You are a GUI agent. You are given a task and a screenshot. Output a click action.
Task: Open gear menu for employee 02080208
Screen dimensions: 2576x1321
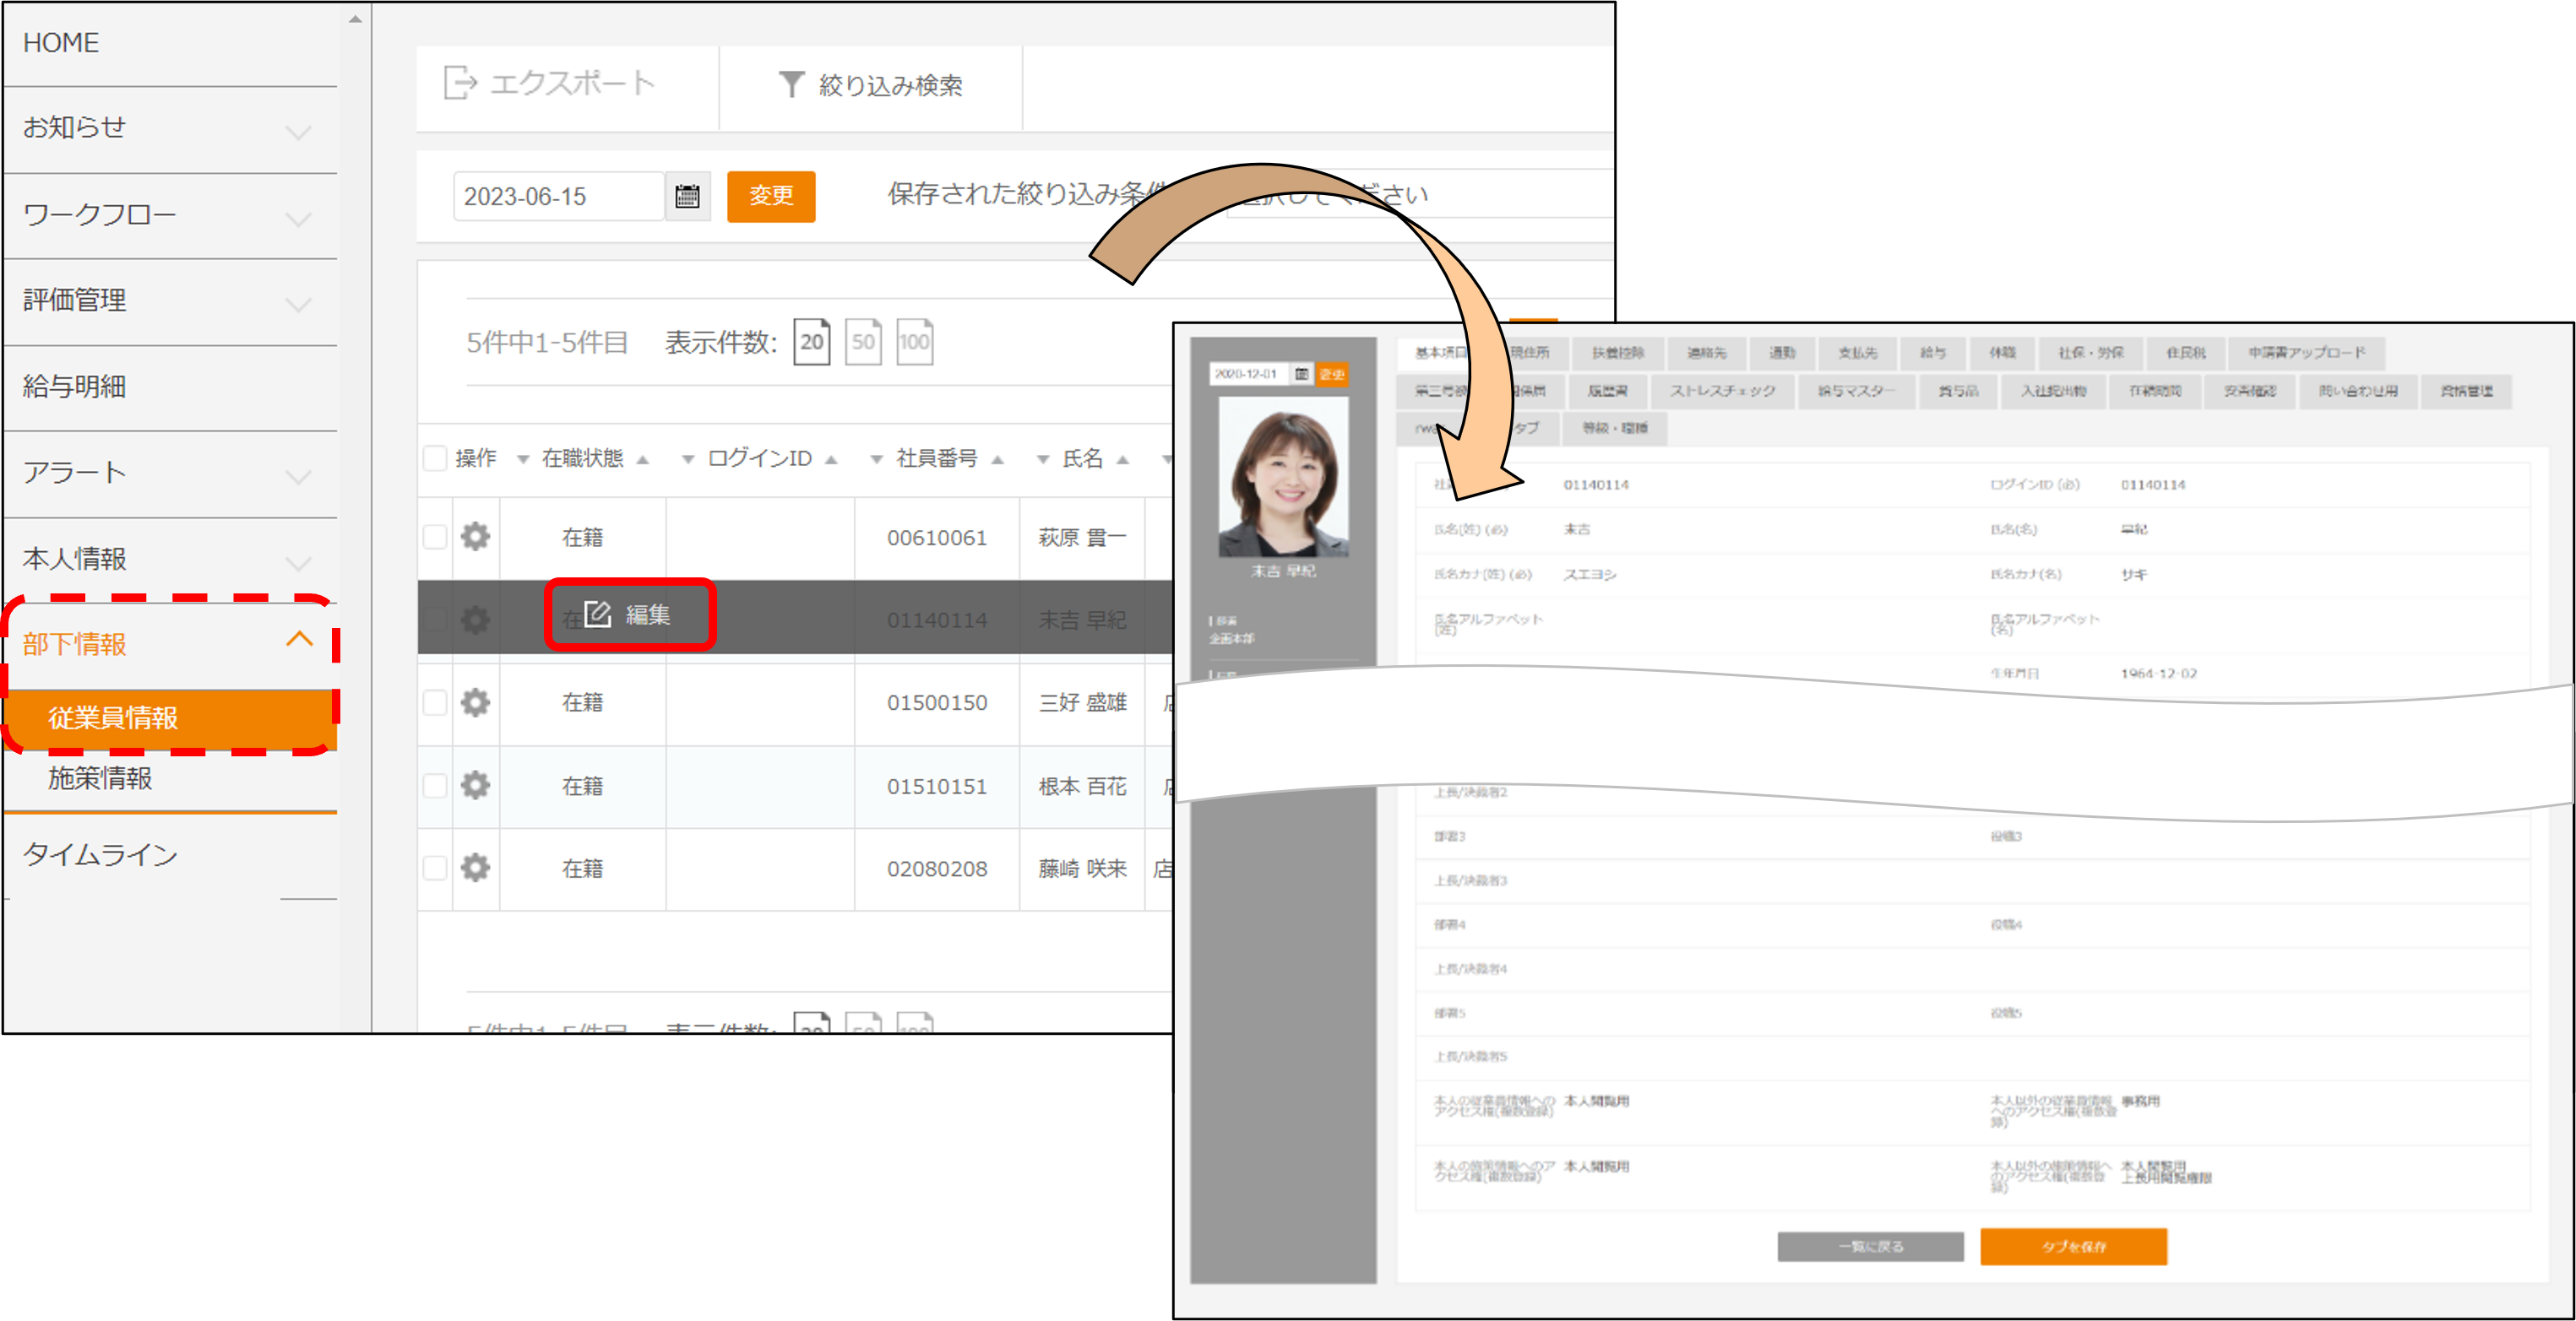[x=475, y=868]
